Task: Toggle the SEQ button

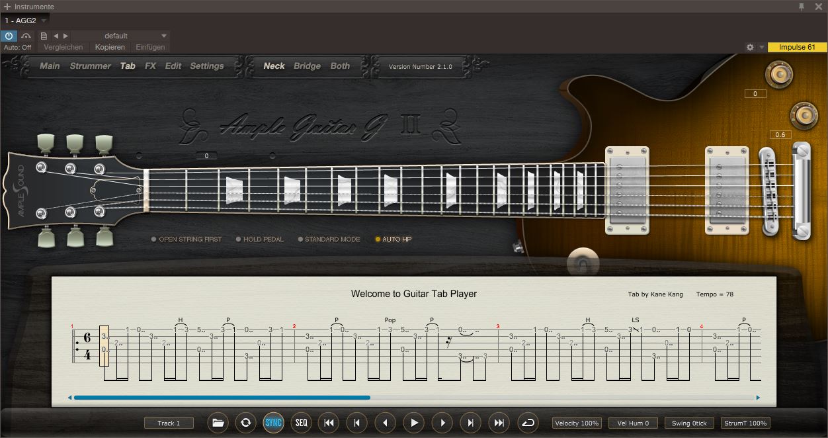Action: pyautogui.click(x=301, y=423)
